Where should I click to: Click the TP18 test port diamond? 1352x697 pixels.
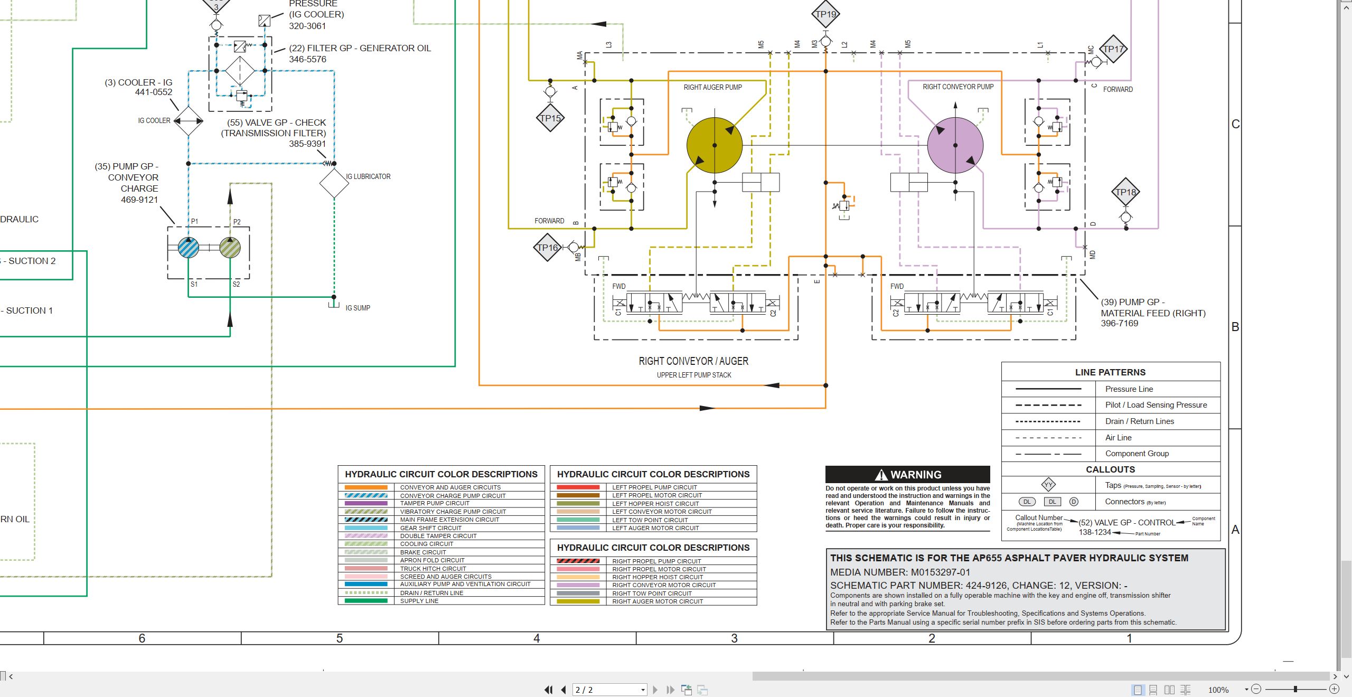click(x=1125, y=192)
